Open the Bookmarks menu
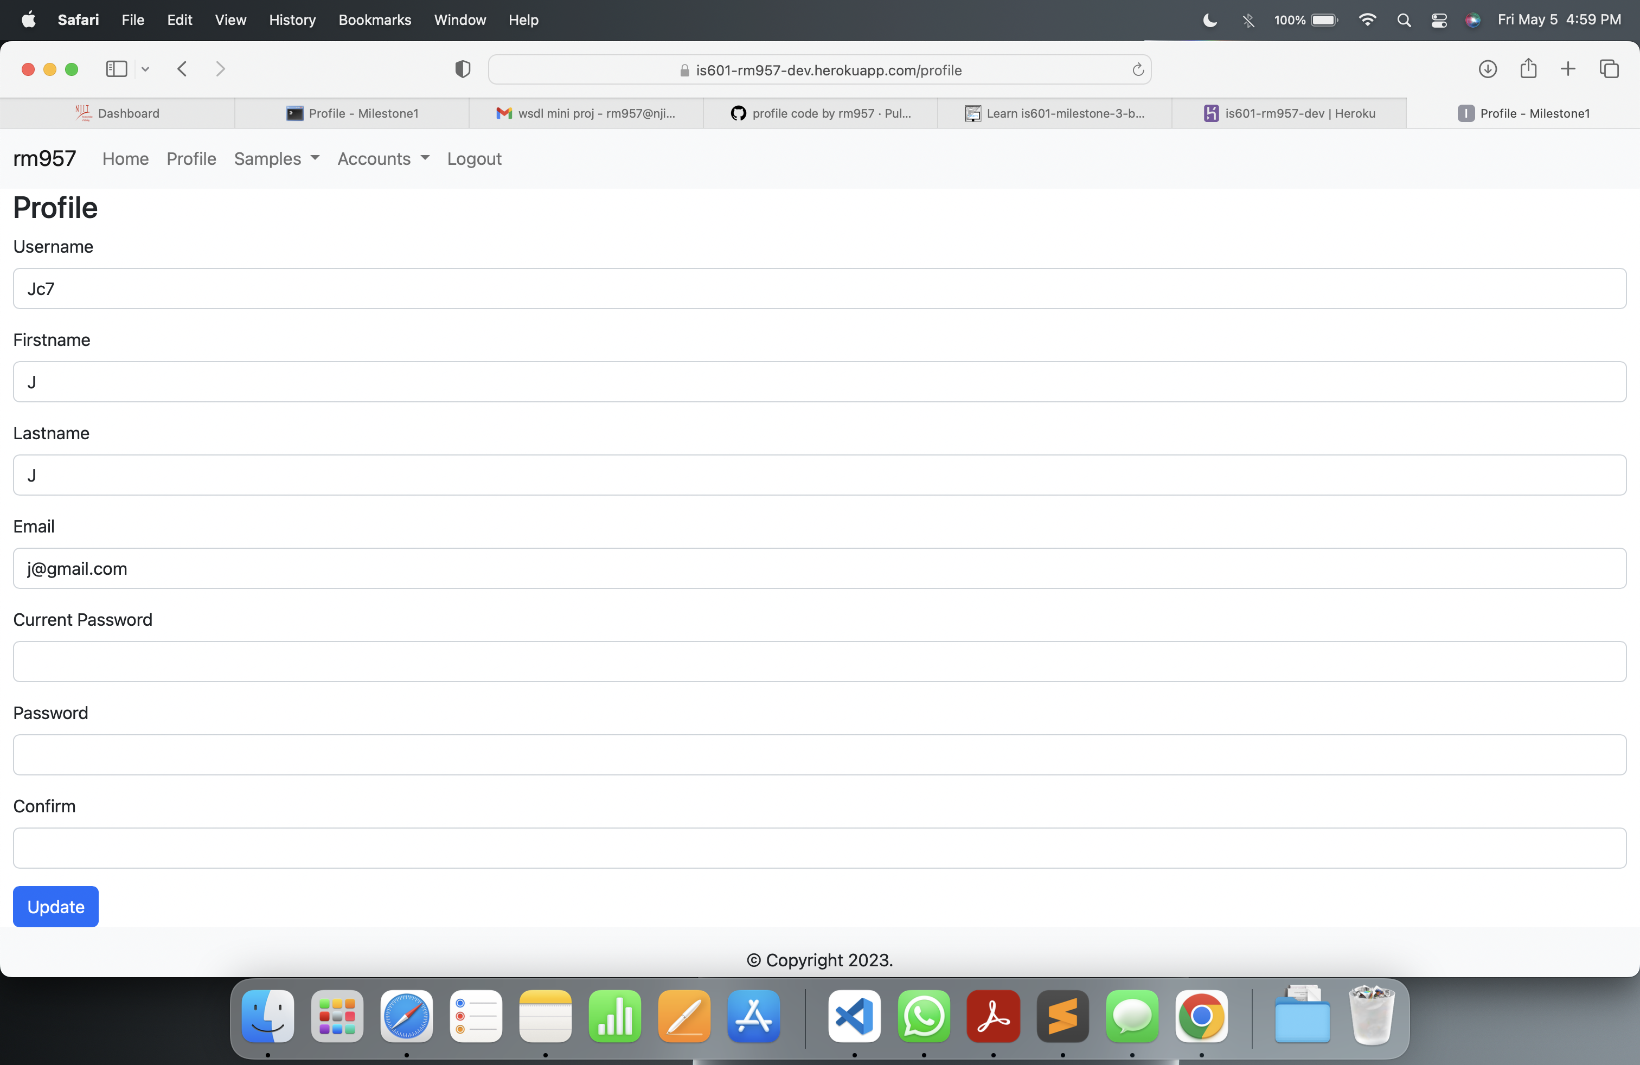Image resolution: width=1640 pixels, height=1065 pixels. coord(374,20)
